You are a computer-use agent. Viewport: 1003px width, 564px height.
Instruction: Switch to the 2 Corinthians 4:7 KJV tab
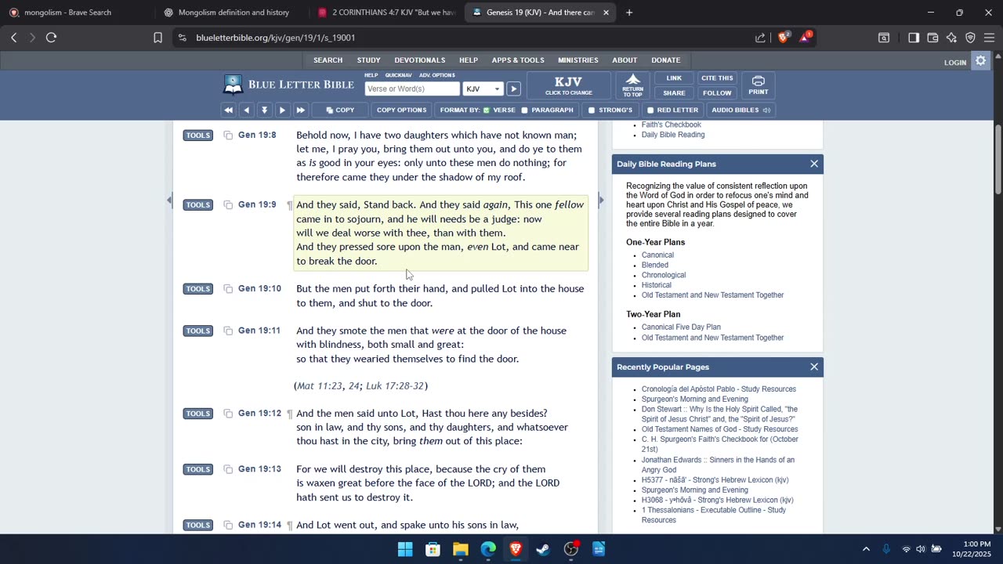click(x=386, y=13)
